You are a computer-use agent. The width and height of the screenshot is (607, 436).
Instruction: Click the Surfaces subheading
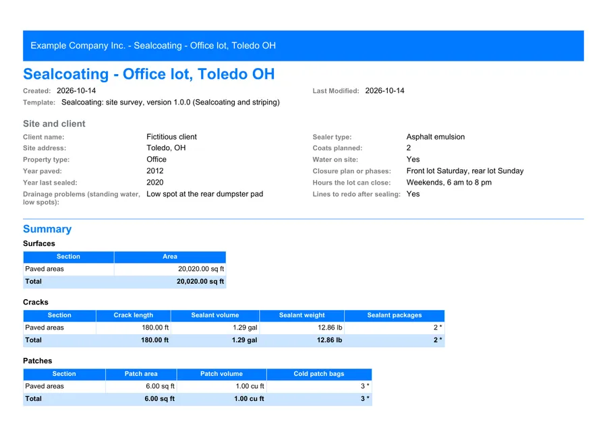(38, 243)
